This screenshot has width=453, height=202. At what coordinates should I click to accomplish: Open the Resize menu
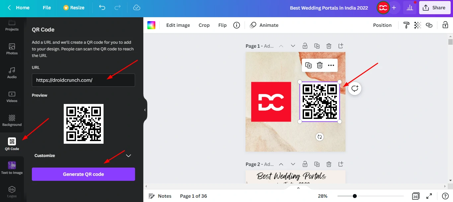click(x=74, y=7)
